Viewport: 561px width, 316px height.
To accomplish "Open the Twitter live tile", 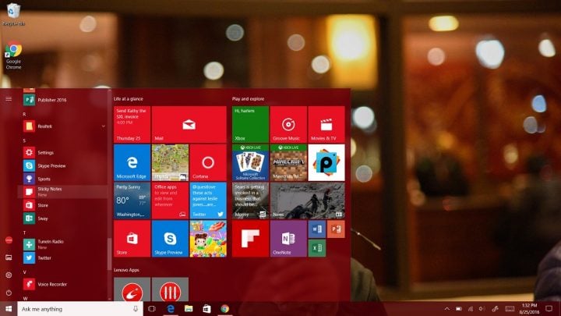I will tap(208, 201).
